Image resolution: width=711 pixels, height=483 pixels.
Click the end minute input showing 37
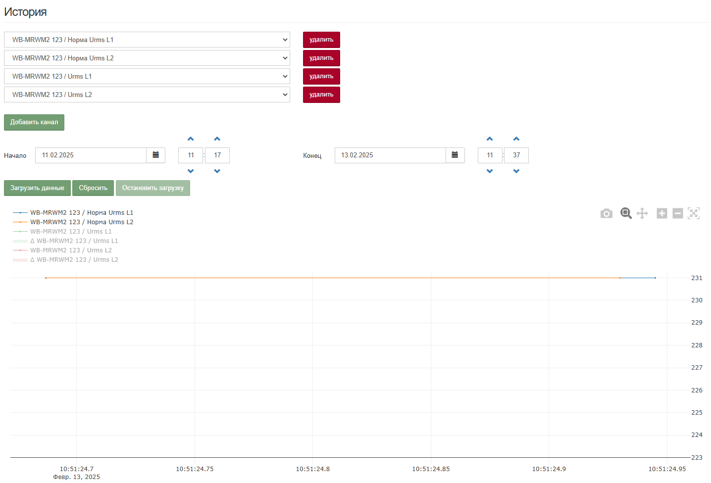click(516, 155)
